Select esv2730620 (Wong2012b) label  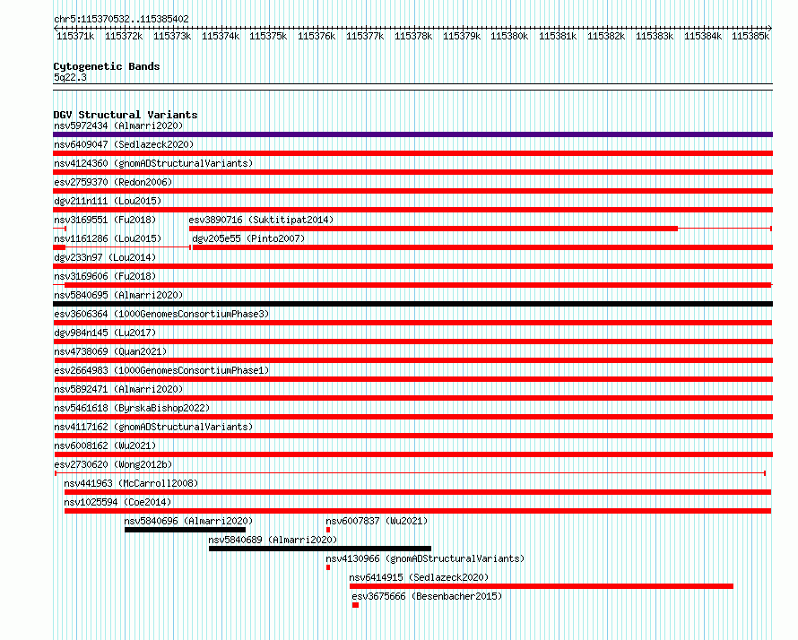coord(113,464)
